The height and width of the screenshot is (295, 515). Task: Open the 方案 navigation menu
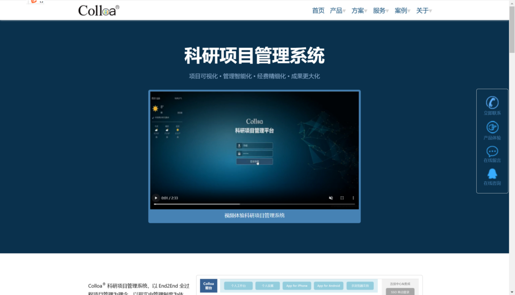point(358,11)
